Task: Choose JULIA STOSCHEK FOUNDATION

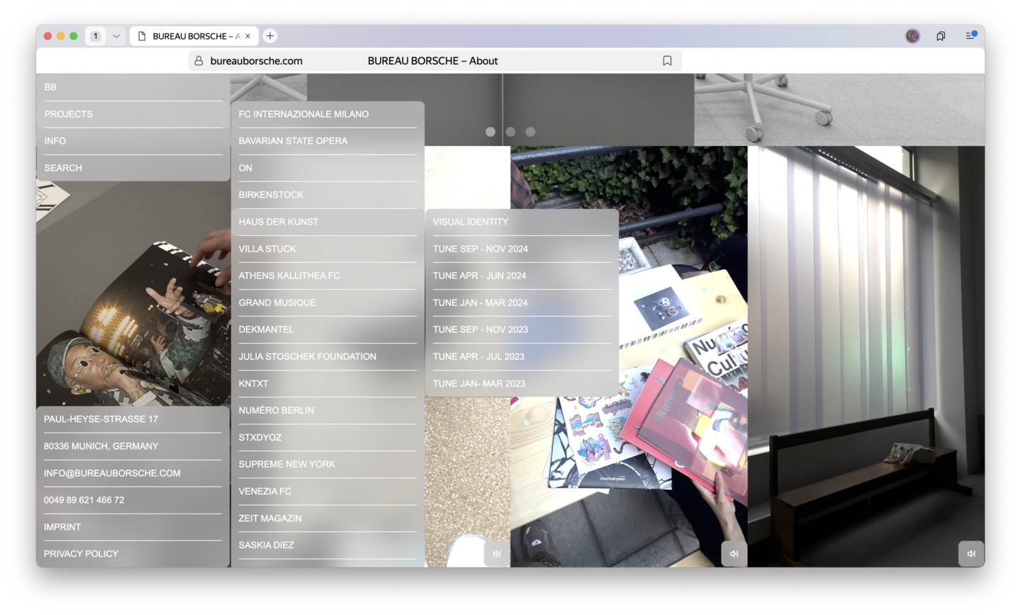Action: coord(328,356)
